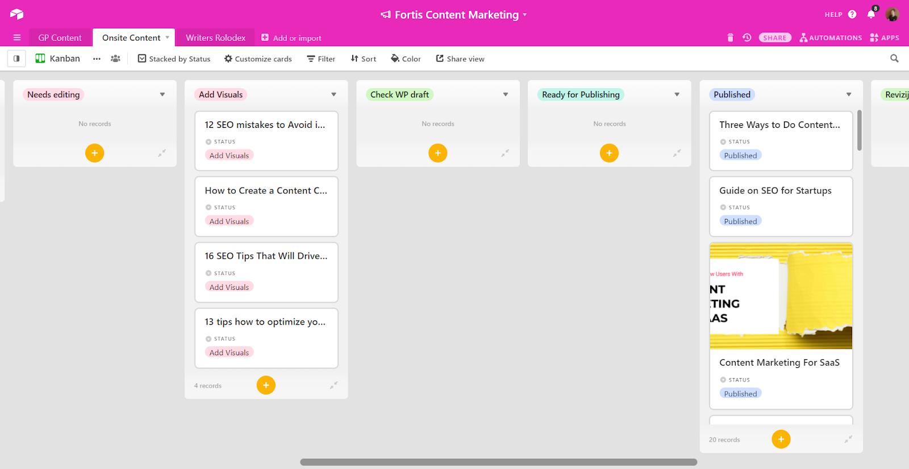Click the trash bin icon

730,38
